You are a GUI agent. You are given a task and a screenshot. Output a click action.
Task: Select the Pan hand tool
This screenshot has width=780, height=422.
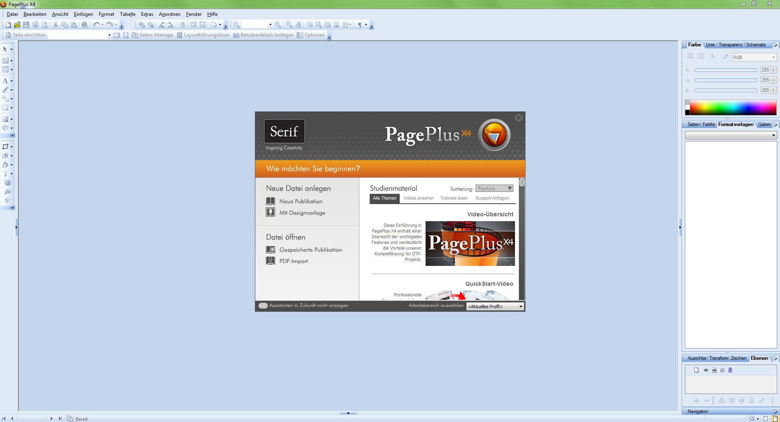pyautogui.click(x=298, y=25)
